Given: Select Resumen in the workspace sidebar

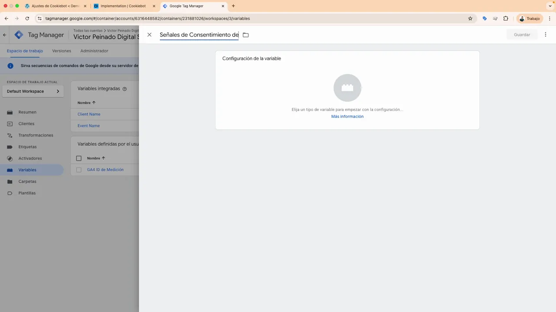Looking at the screenshot, I should pyautogui.click(x=27, y=112).
